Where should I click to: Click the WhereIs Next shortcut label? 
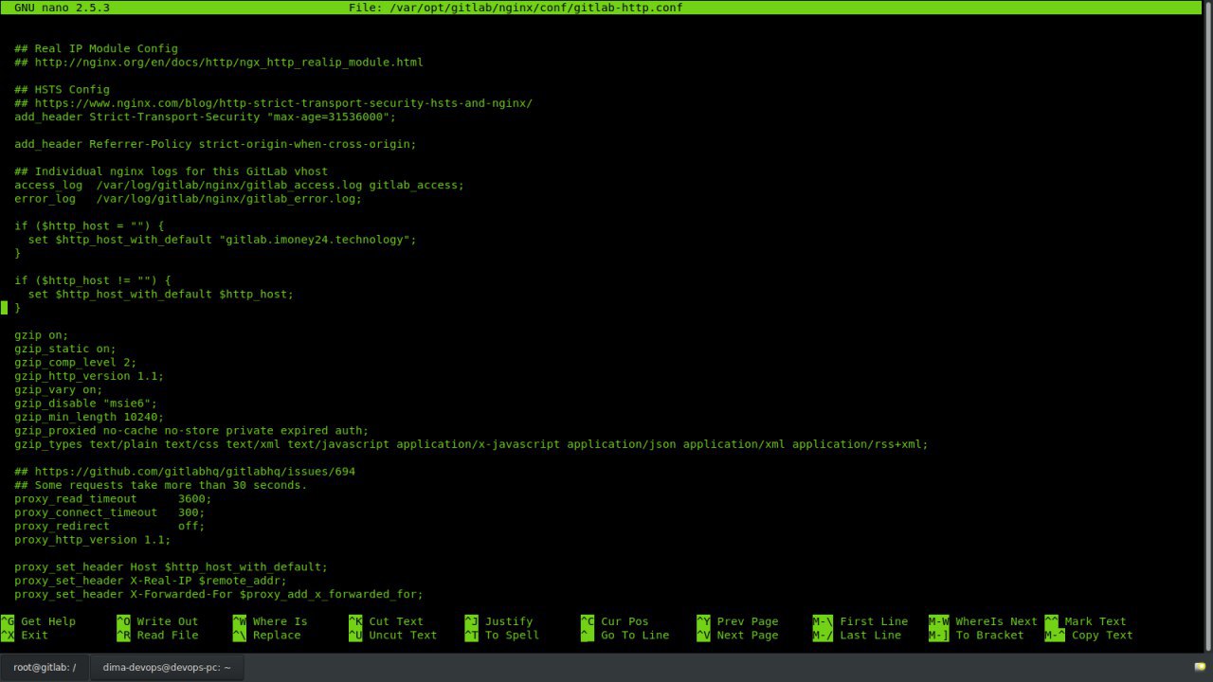point(996,621)
